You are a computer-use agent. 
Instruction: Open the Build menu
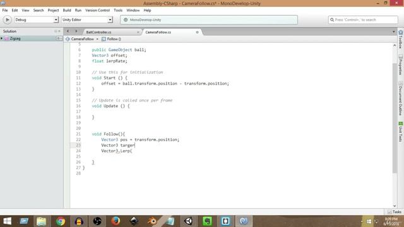coord(67,10)
